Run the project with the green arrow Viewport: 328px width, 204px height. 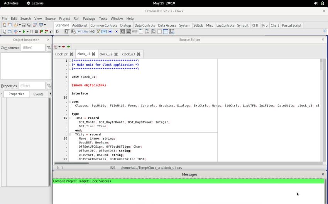(24, 32)
